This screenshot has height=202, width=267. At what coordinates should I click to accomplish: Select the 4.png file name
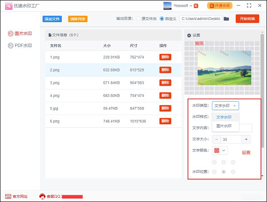click(x=55, y=95)
